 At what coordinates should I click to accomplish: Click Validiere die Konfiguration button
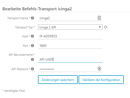(x=101, y=80)
